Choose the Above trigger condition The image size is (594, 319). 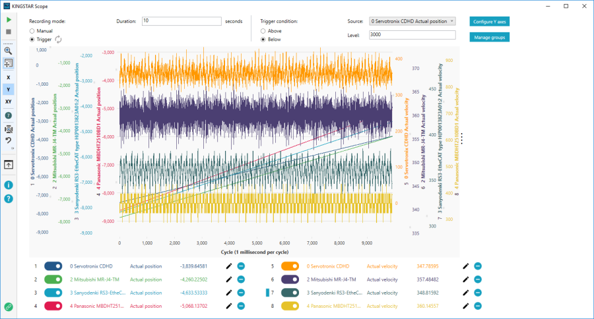(x=264, y=31)
